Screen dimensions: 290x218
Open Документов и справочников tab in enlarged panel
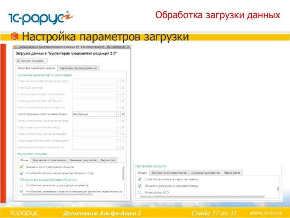169,173
